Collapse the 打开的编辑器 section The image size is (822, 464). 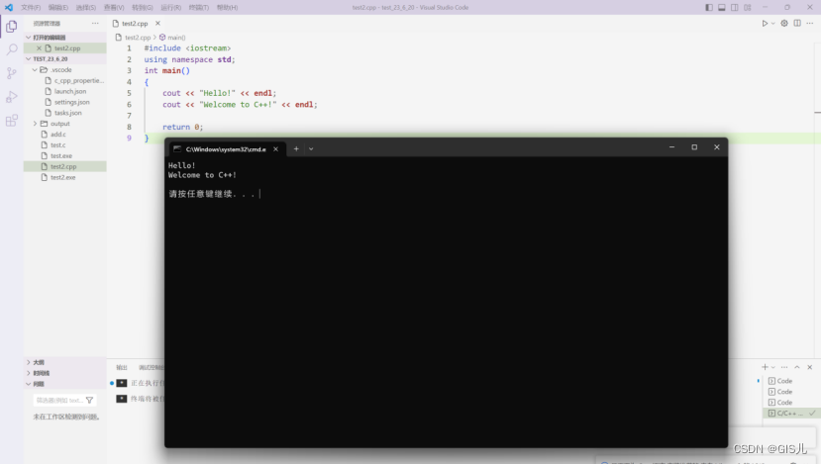(x=29, y=38)
